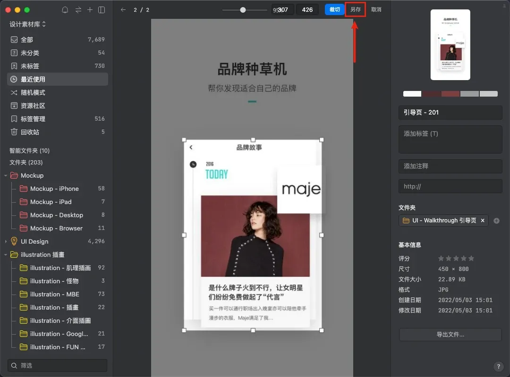Select 最近使用 in the sidebar
Viewport: 510px width, 377px height.
click(58, 79)
